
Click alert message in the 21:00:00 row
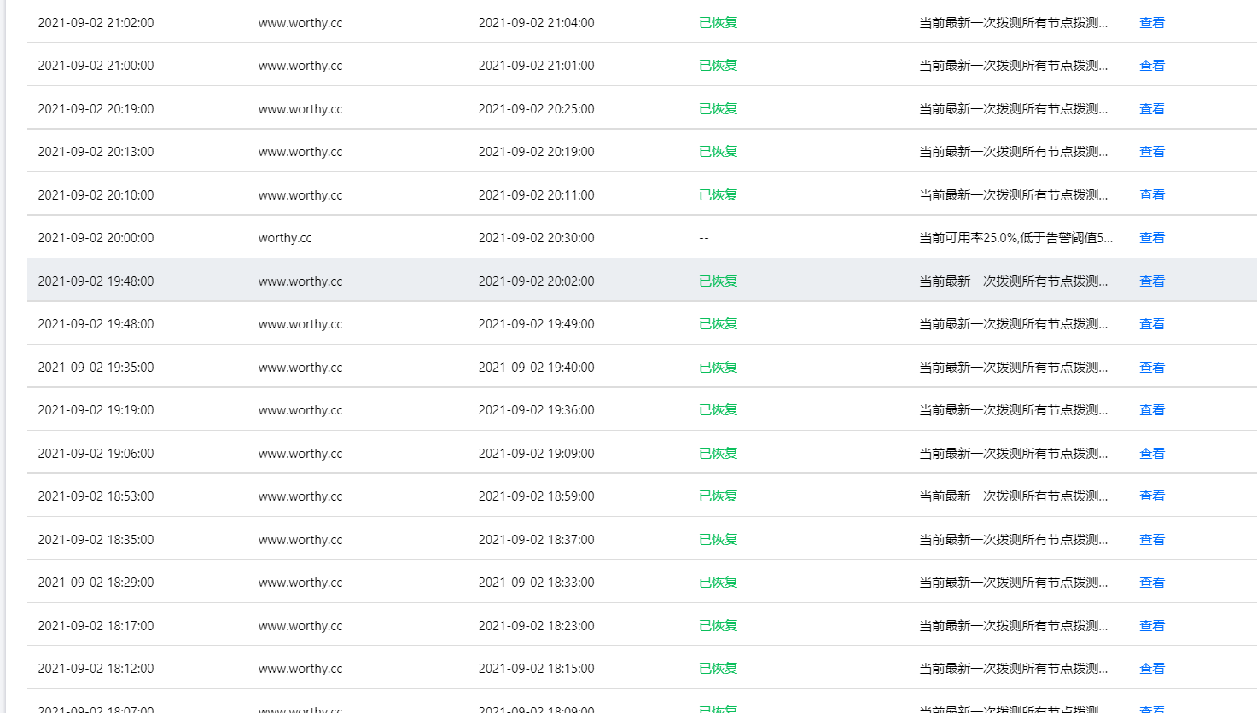pyautogui.click(x=1013, y=66)
